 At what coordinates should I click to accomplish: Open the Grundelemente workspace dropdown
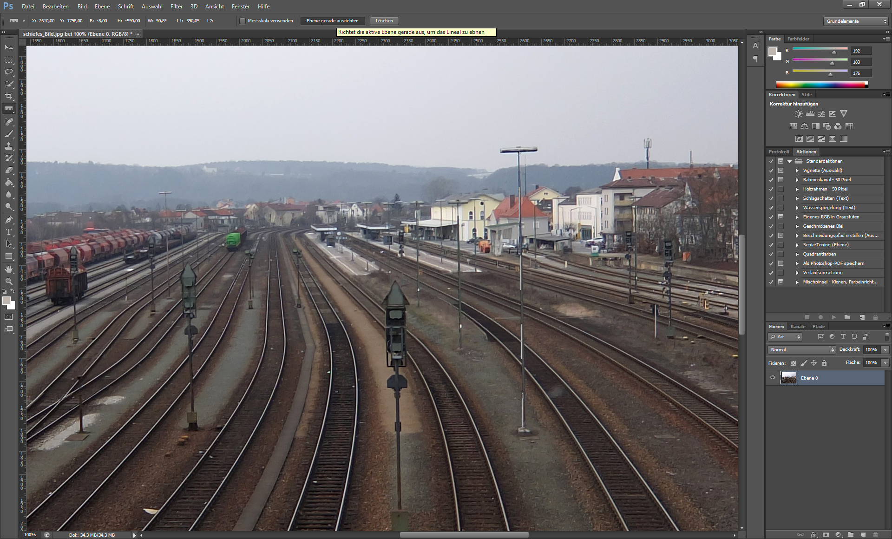click(x=856, y=21)
